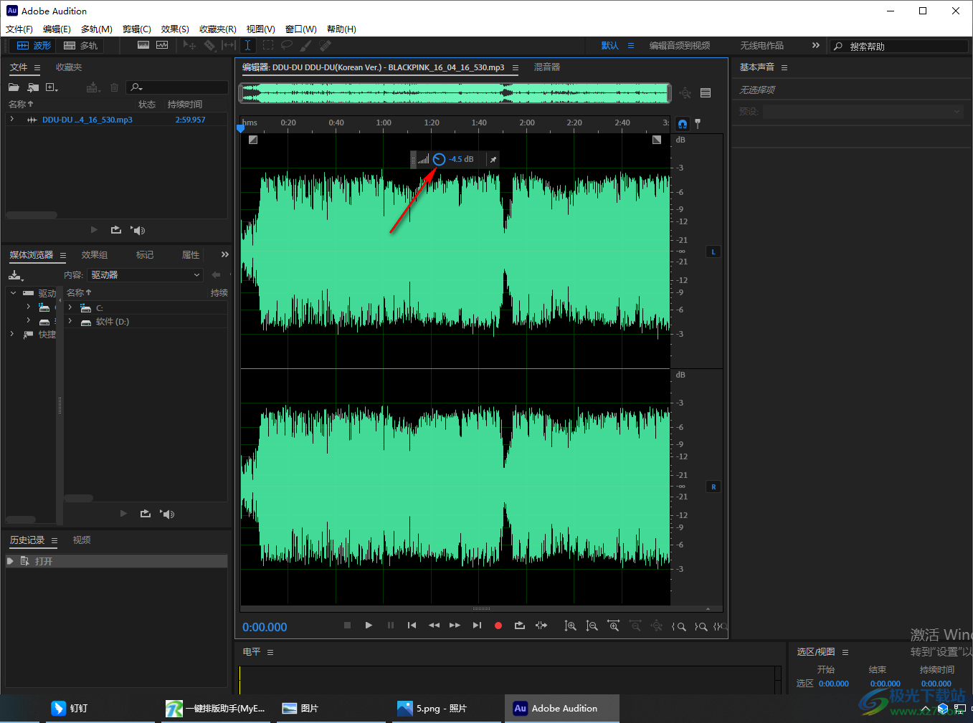Select the Time Selection tool in toolbar
This screenshot has height=723, width=973.
pos(247,45)
